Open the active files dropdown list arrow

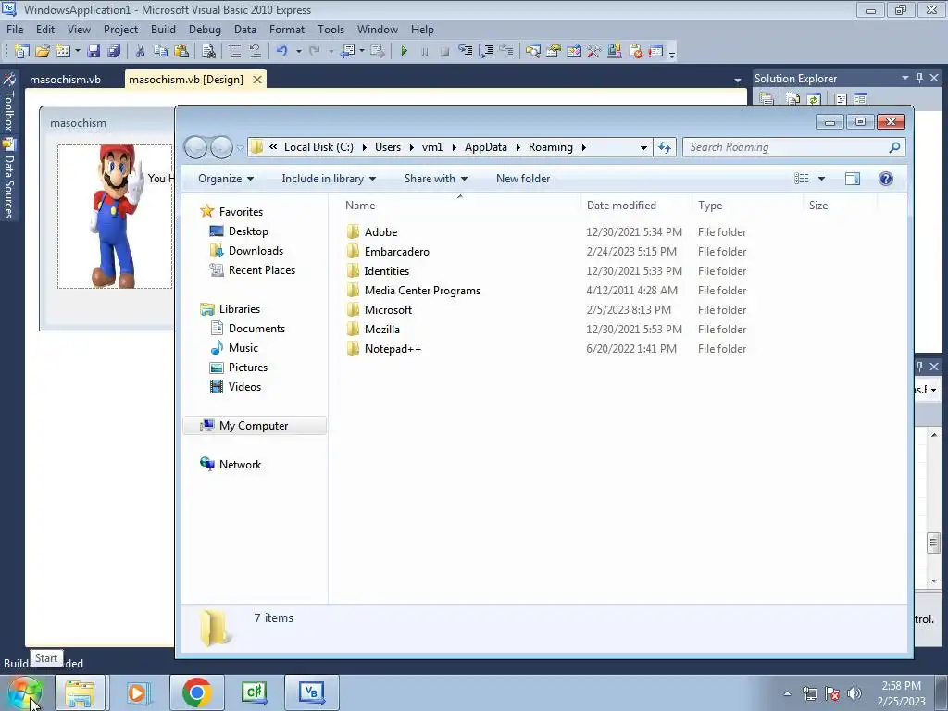738,80
